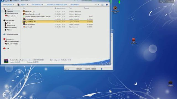
Task: Click the Открыть button with WinRAR icon
Action: (x=22, y=5)
